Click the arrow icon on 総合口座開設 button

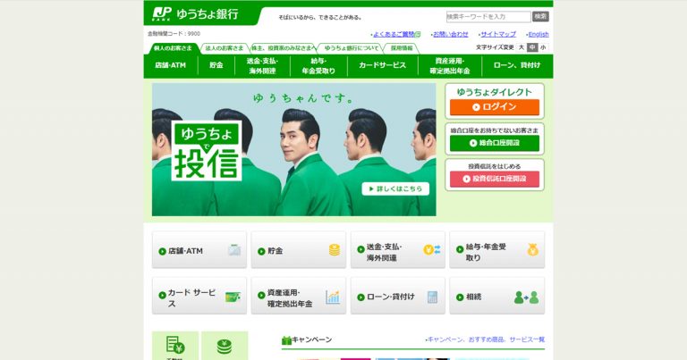tap(473, 143)
